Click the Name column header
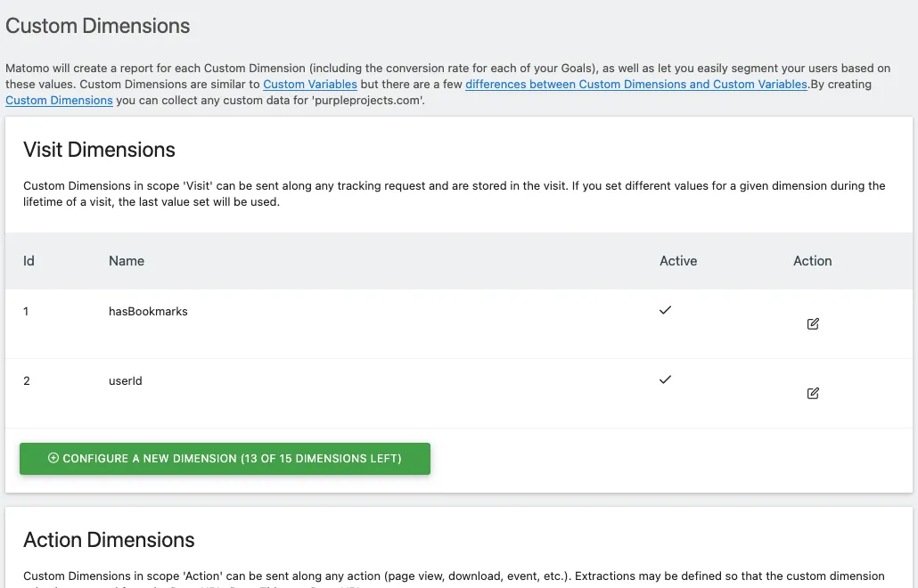 tap(127, 261)
